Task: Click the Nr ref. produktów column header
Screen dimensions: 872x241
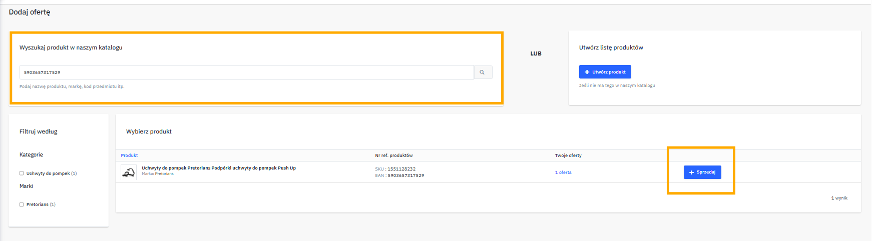Action: coord(393,155)
